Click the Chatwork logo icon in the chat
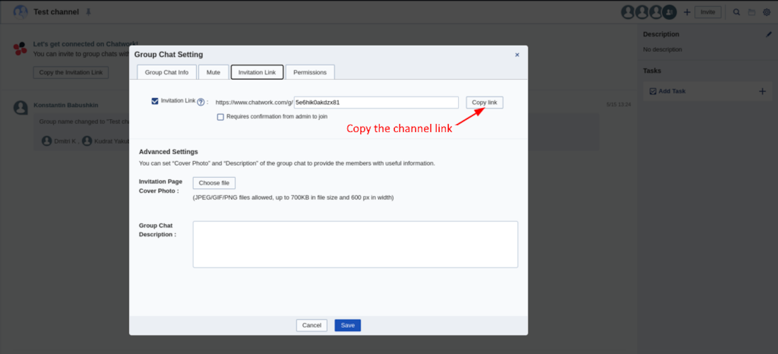The image size is (778, 354). pyautogui.click(x=20, y=49)
